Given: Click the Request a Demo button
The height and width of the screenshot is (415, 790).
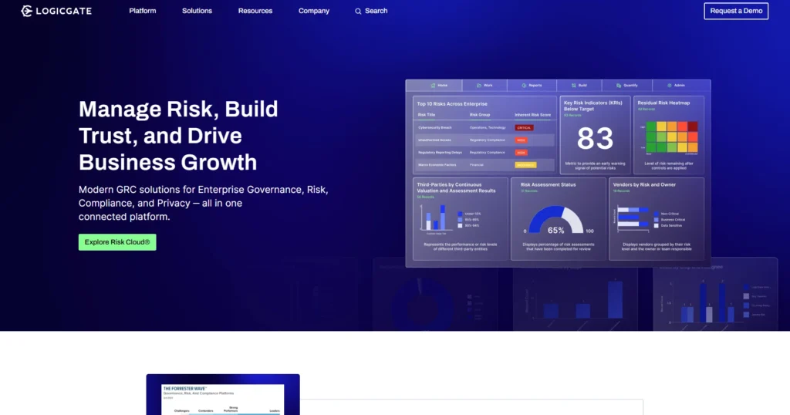Looking at the screenshot, I should [x=736, y=11].
